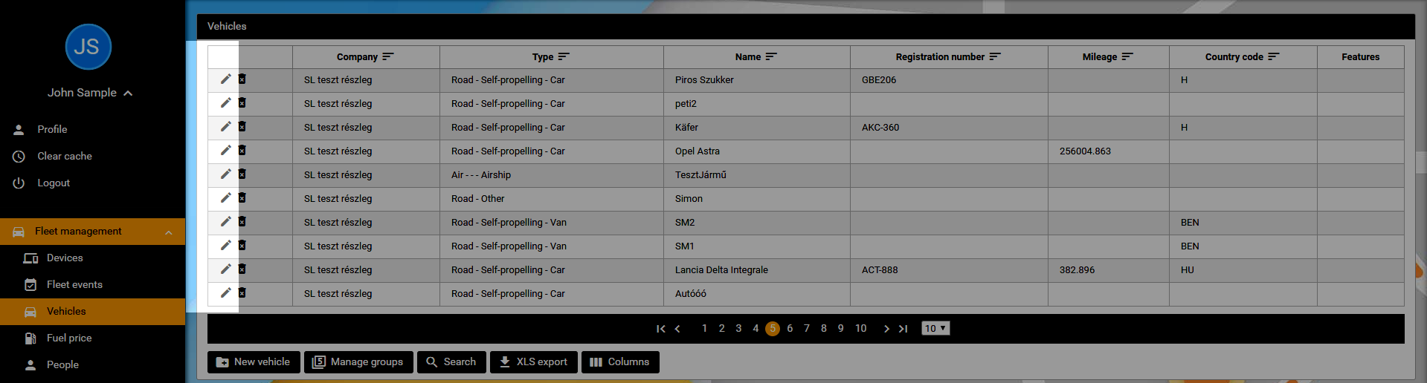Sort by Company column icon
The image size is (1427, 383).
[387, 56]
